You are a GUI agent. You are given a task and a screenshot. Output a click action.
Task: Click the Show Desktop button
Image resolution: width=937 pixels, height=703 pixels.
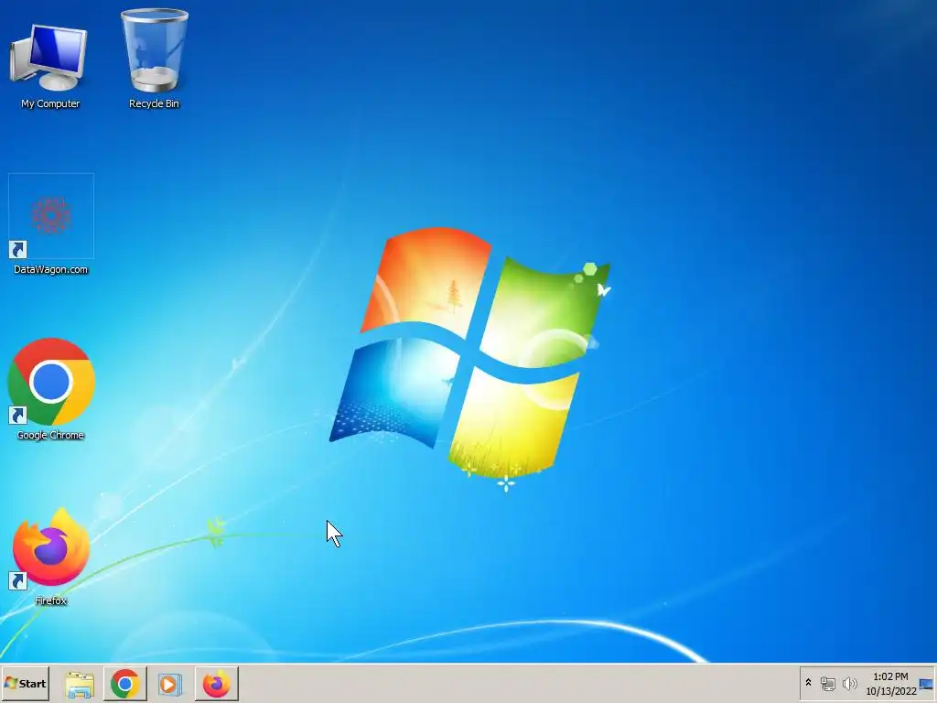click(x=928, y=683)
